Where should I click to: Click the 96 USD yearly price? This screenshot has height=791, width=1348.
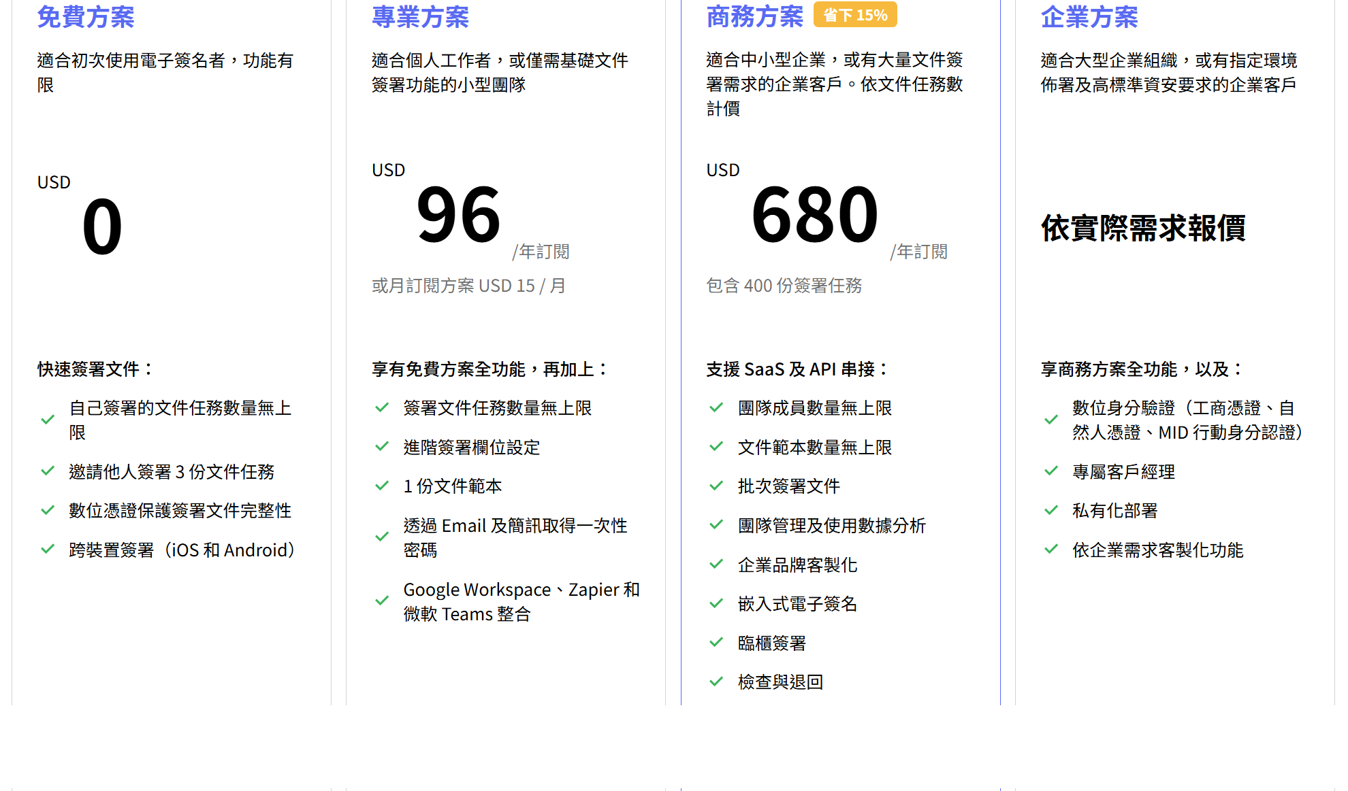[459, 215]
